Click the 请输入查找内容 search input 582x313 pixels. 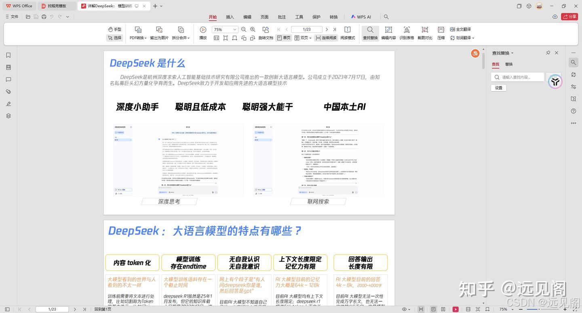click(x=517, y=77)
